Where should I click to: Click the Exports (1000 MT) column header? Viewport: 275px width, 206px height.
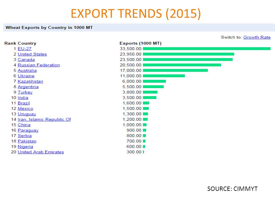(140, 43)
